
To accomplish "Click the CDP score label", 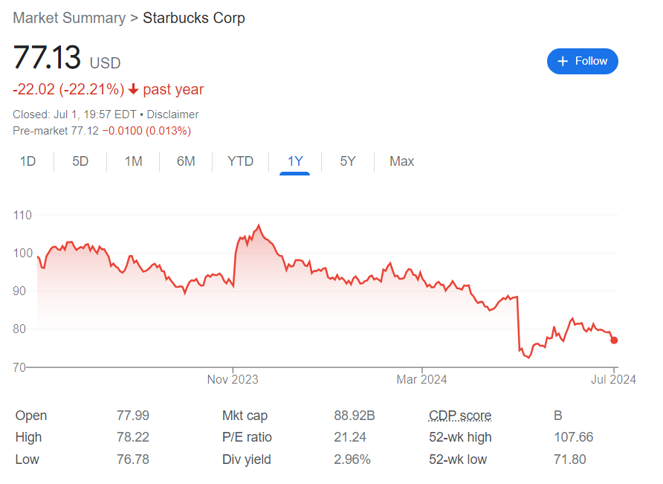I will click(x=460, y=416).
